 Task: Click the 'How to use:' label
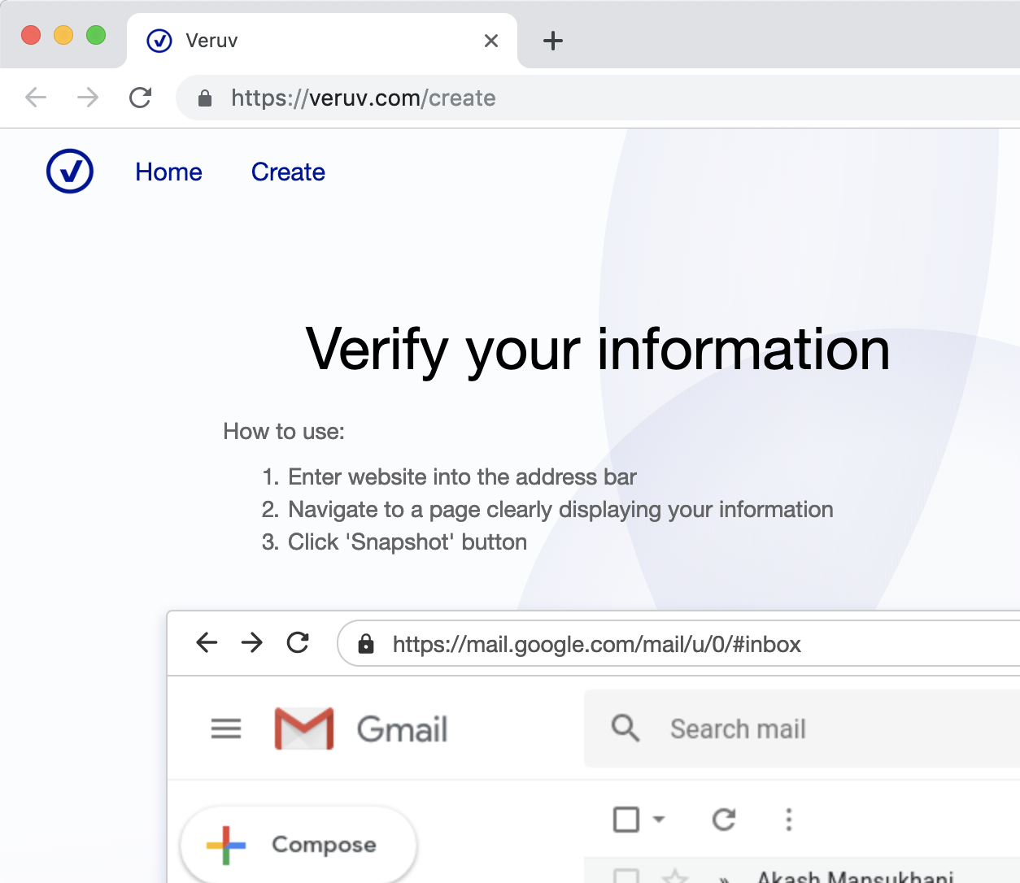coord(284,432)
